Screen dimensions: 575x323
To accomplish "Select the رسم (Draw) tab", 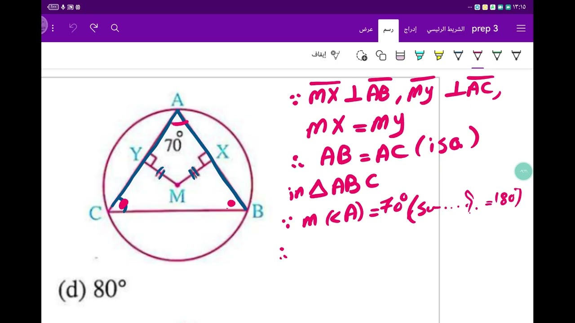I will tap(388, 29).
